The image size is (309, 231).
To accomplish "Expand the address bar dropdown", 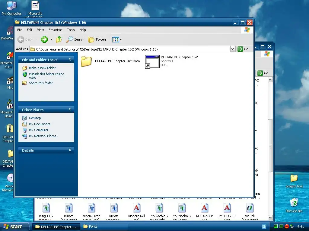I will click(x=233, y=49).
